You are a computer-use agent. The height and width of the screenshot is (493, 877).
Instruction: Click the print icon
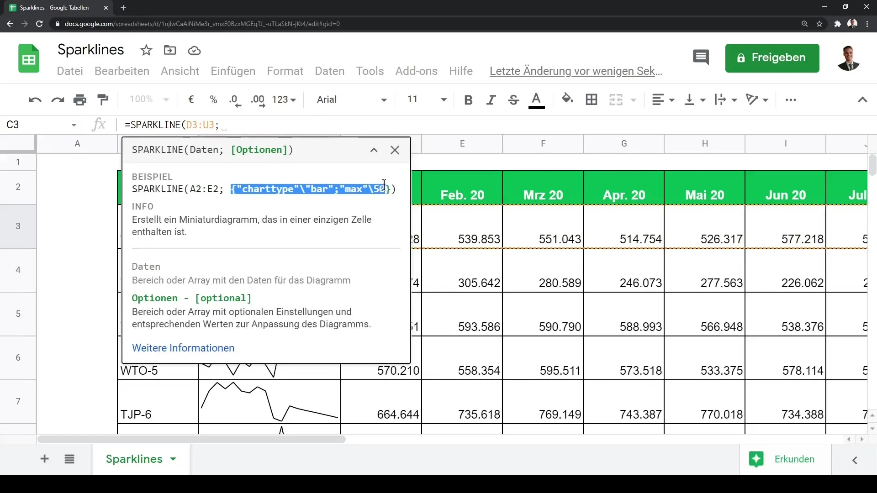80,100
